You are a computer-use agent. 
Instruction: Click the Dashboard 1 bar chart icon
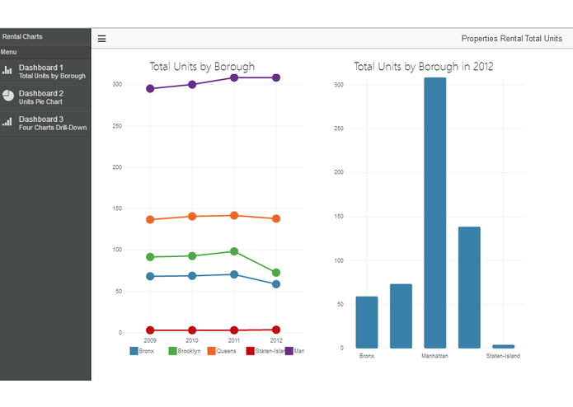coord(7,69)
